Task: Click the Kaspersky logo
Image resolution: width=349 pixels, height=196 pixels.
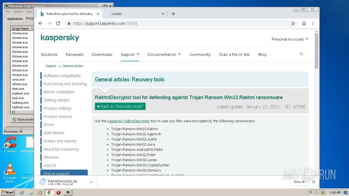Action: coord(60,38)
